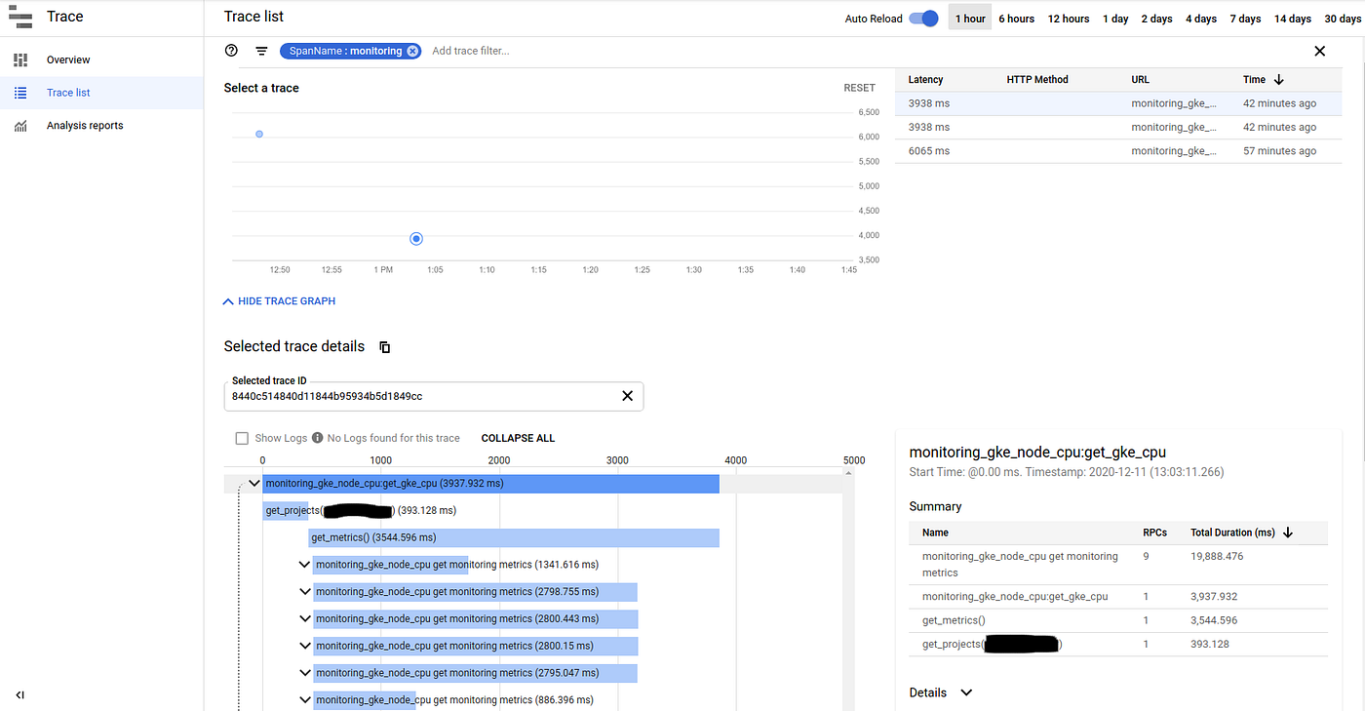
Task: Select the 4 days time range
Action: tap(1201, 19)
